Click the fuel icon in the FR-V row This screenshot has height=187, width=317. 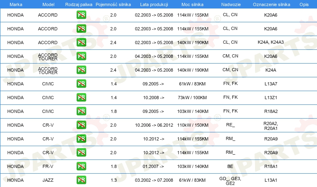pos(81,166)
